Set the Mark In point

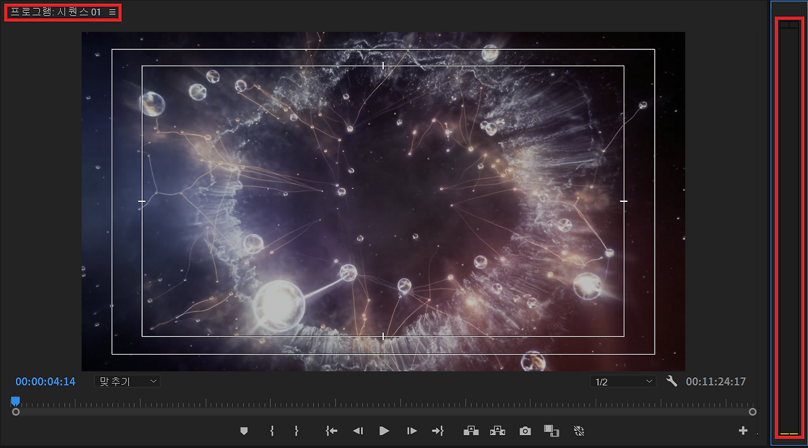[271, 431]
